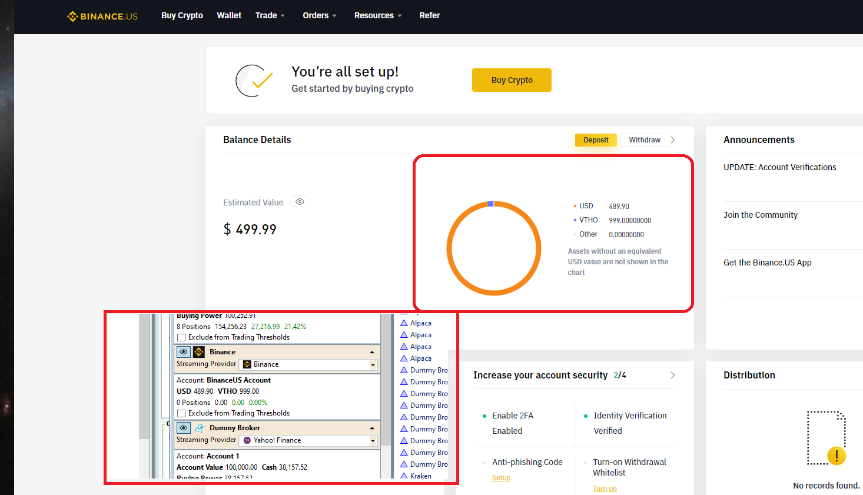Click the 0 Positions row text
This screenshot has height=495, width=863.
pos(222,403)
